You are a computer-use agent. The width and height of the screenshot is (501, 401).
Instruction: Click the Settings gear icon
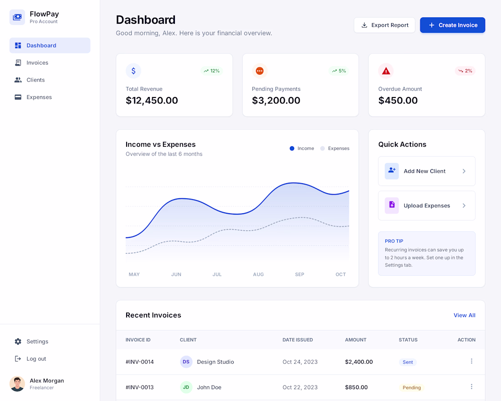pos(18,341)
